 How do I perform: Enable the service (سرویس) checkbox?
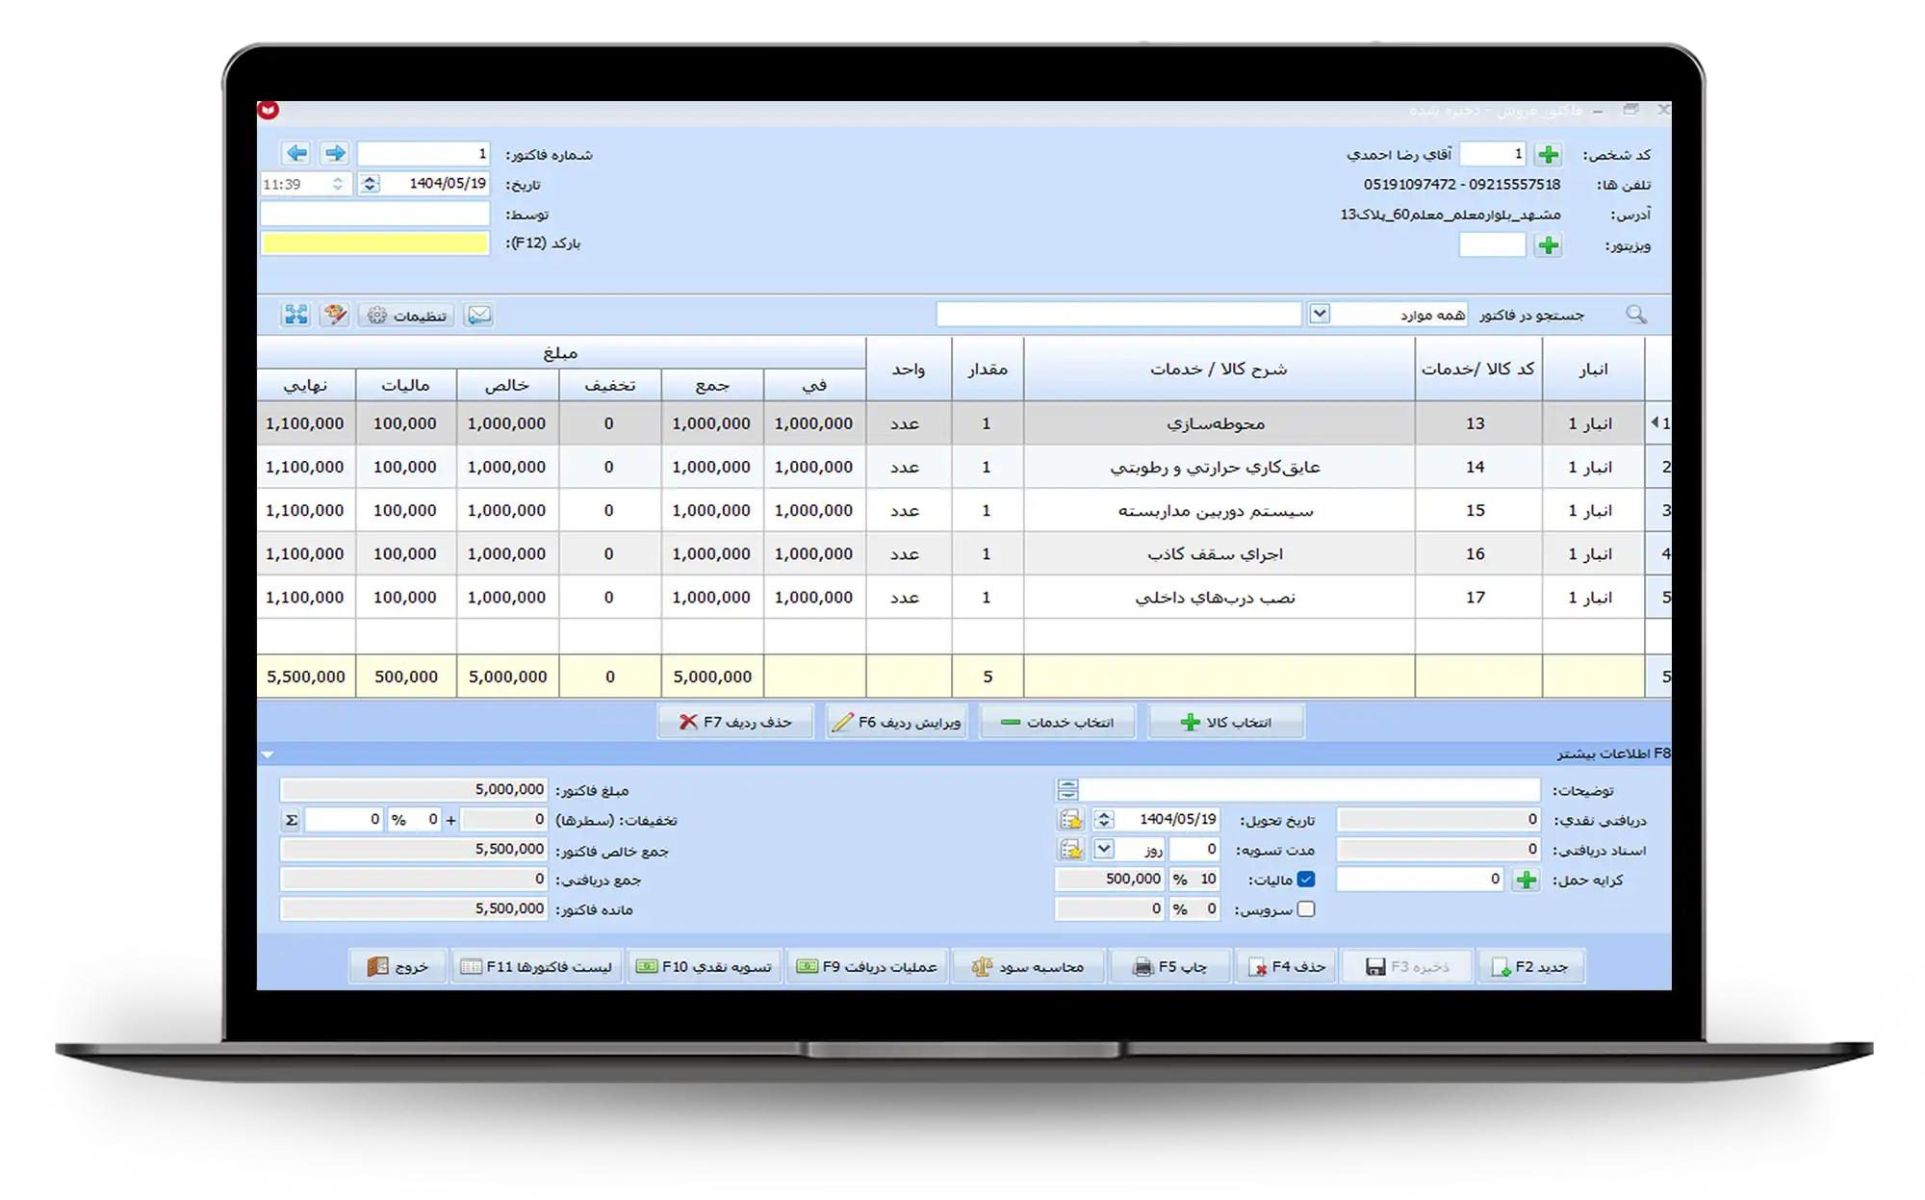pos(1305,909)
